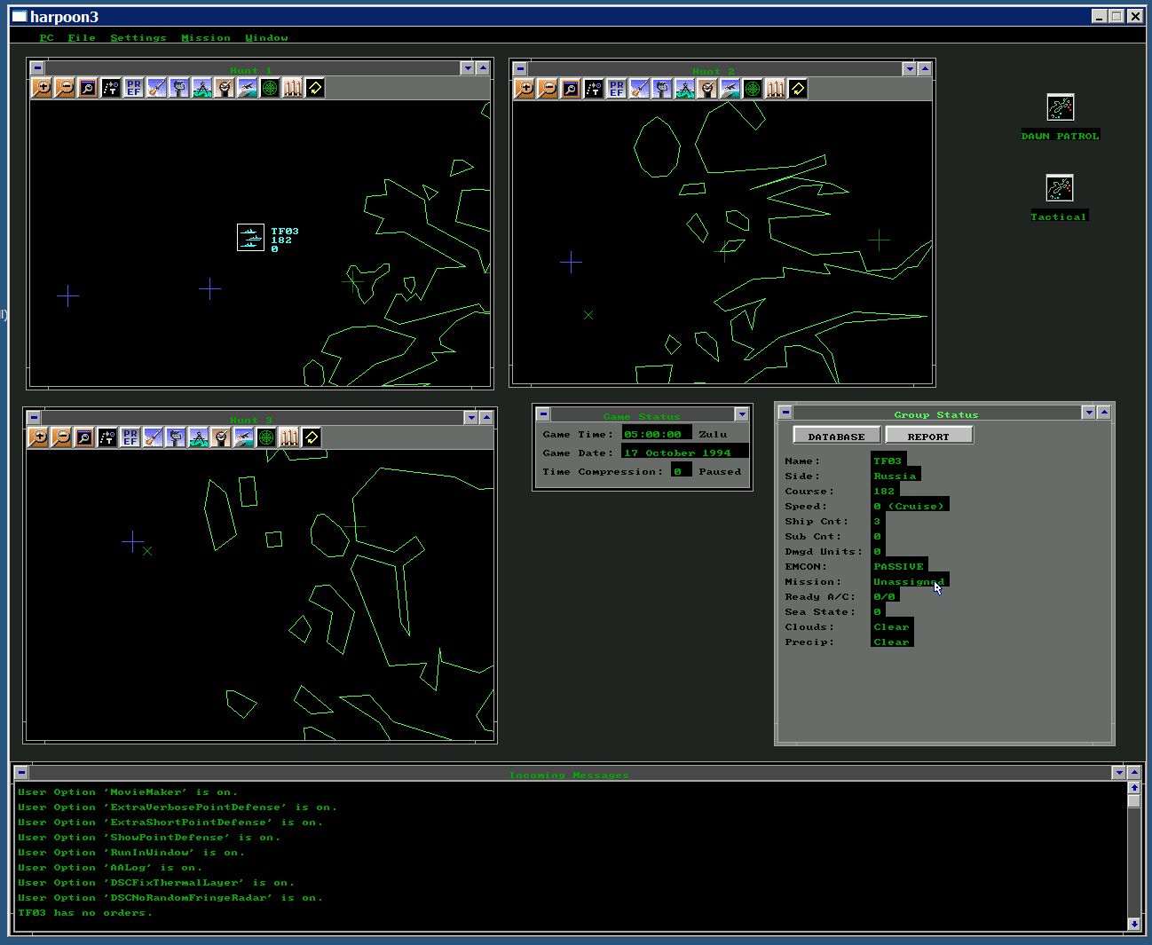Click the three-missiles icon in Hunt 1 toolbar
The image size is (1152, 945).
292,88
